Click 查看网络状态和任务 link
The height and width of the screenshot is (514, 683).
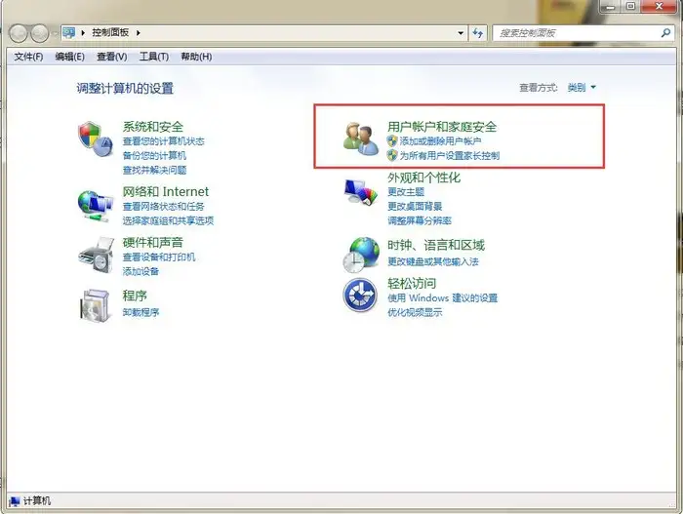coord(163,206)
